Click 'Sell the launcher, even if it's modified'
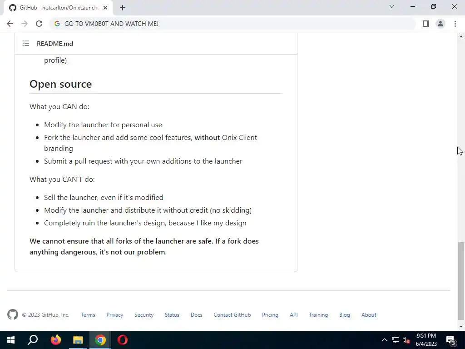 click(x=104, y=197)
